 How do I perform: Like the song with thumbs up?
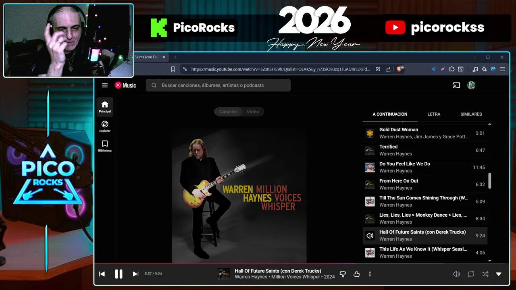(x=356, y=274)
